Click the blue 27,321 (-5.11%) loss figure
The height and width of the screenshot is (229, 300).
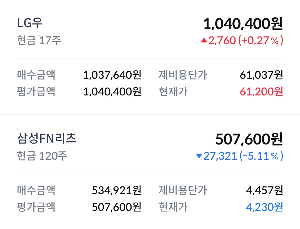coord(243,156)
